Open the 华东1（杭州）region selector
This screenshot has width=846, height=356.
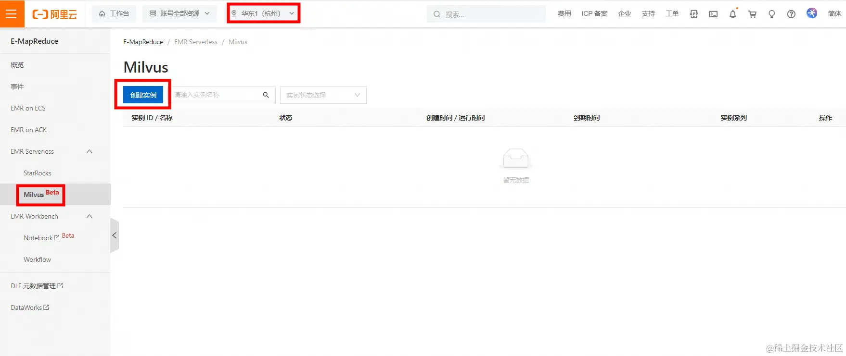tap(263, 13)
